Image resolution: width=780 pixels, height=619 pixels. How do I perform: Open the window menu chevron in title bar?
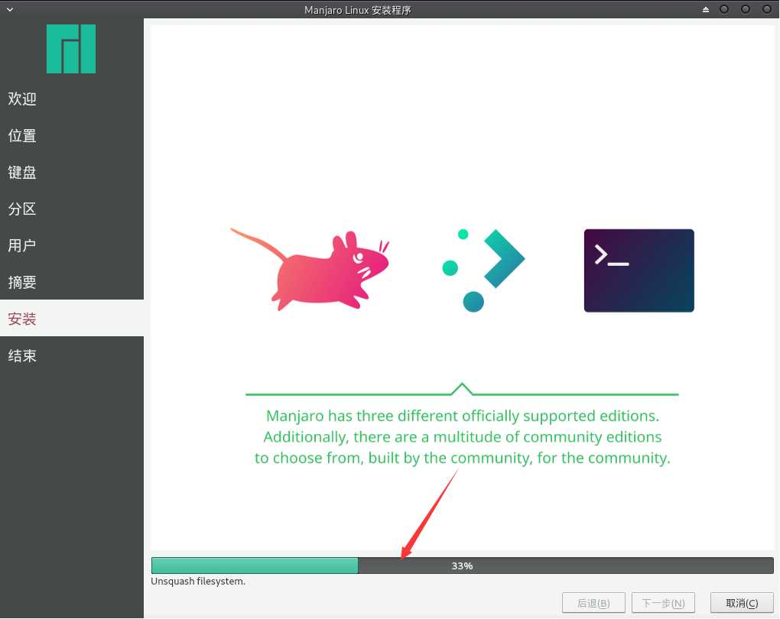tap(9, 9)
